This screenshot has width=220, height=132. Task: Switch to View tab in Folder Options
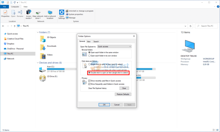[x=89, y=42]
